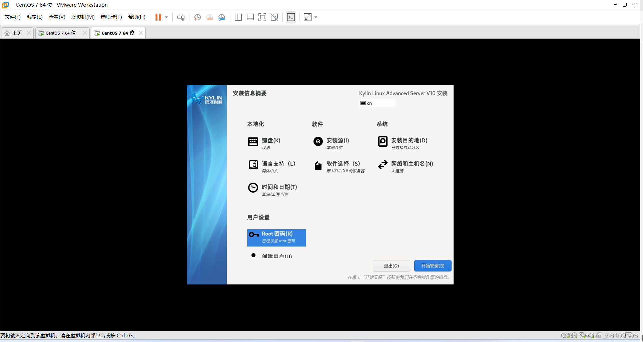Click the revert to snapshot icon
643x342 pixels.
209,17
